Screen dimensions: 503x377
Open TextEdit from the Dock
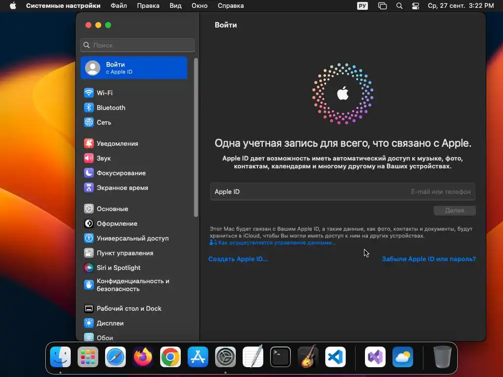tap(253, 357)
